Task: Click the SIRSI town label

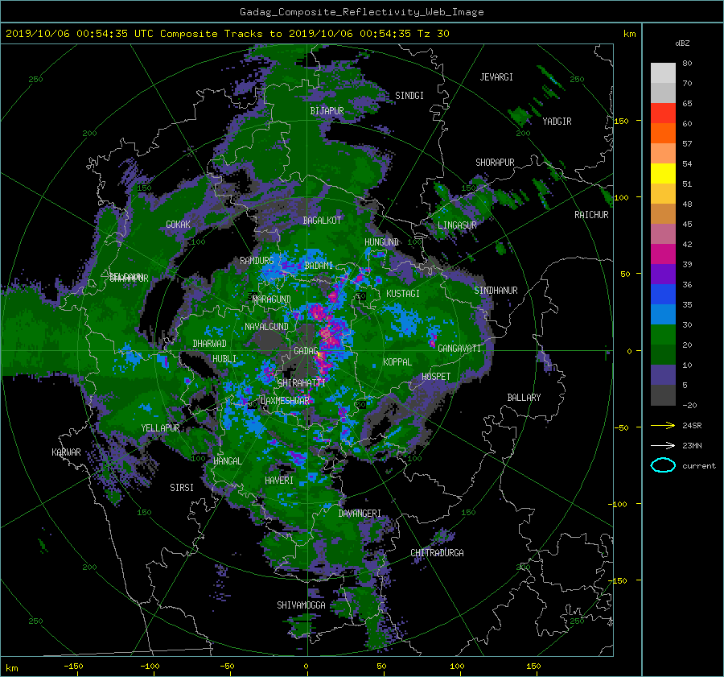Action: [x=182, y=488]
